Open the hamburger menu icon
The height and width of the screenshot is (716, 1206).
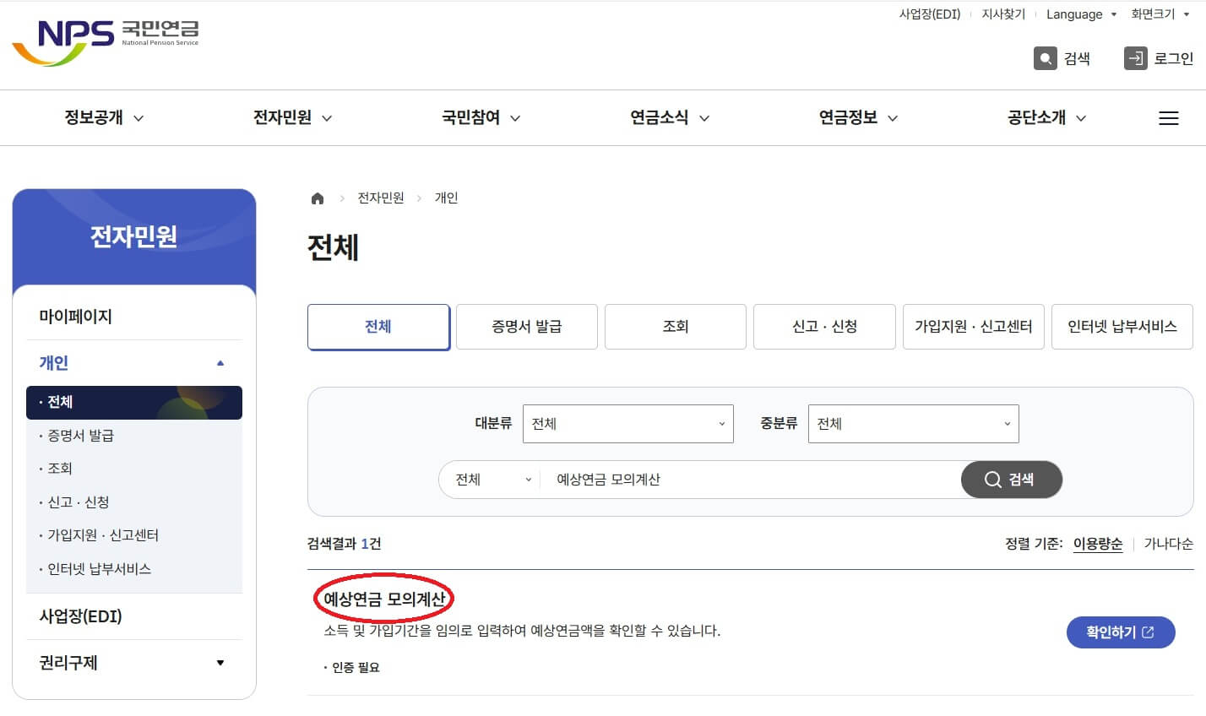point(1169,118)
